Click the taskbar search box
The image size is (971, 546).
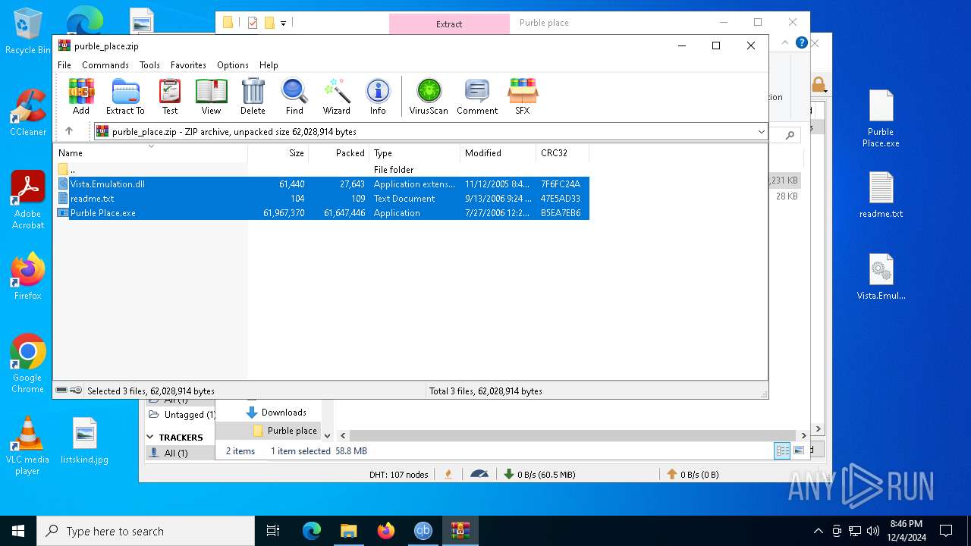(x=146, y=531)
